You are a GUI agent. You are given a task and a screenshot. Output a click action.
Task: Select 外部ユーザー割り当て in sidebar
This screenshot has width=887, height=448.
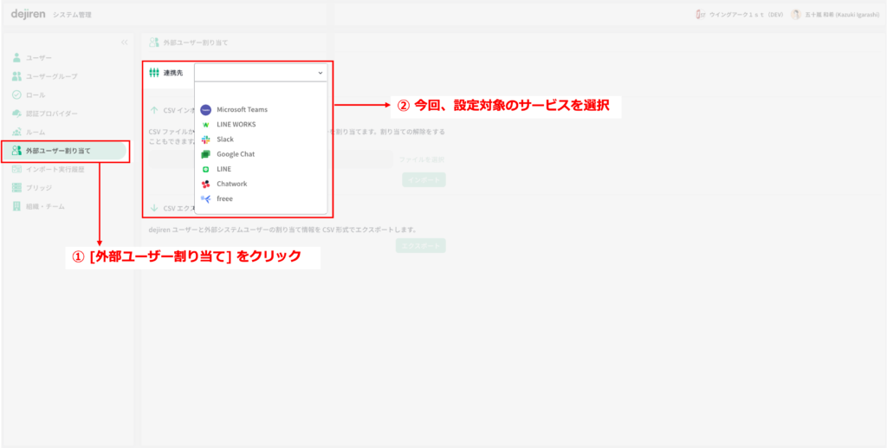tap(64, 151)
